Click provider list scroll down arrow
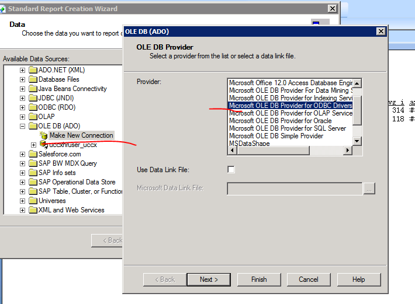 [357, 141]
